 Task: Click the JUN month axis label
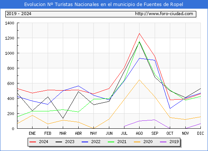(x=109, y=133)
